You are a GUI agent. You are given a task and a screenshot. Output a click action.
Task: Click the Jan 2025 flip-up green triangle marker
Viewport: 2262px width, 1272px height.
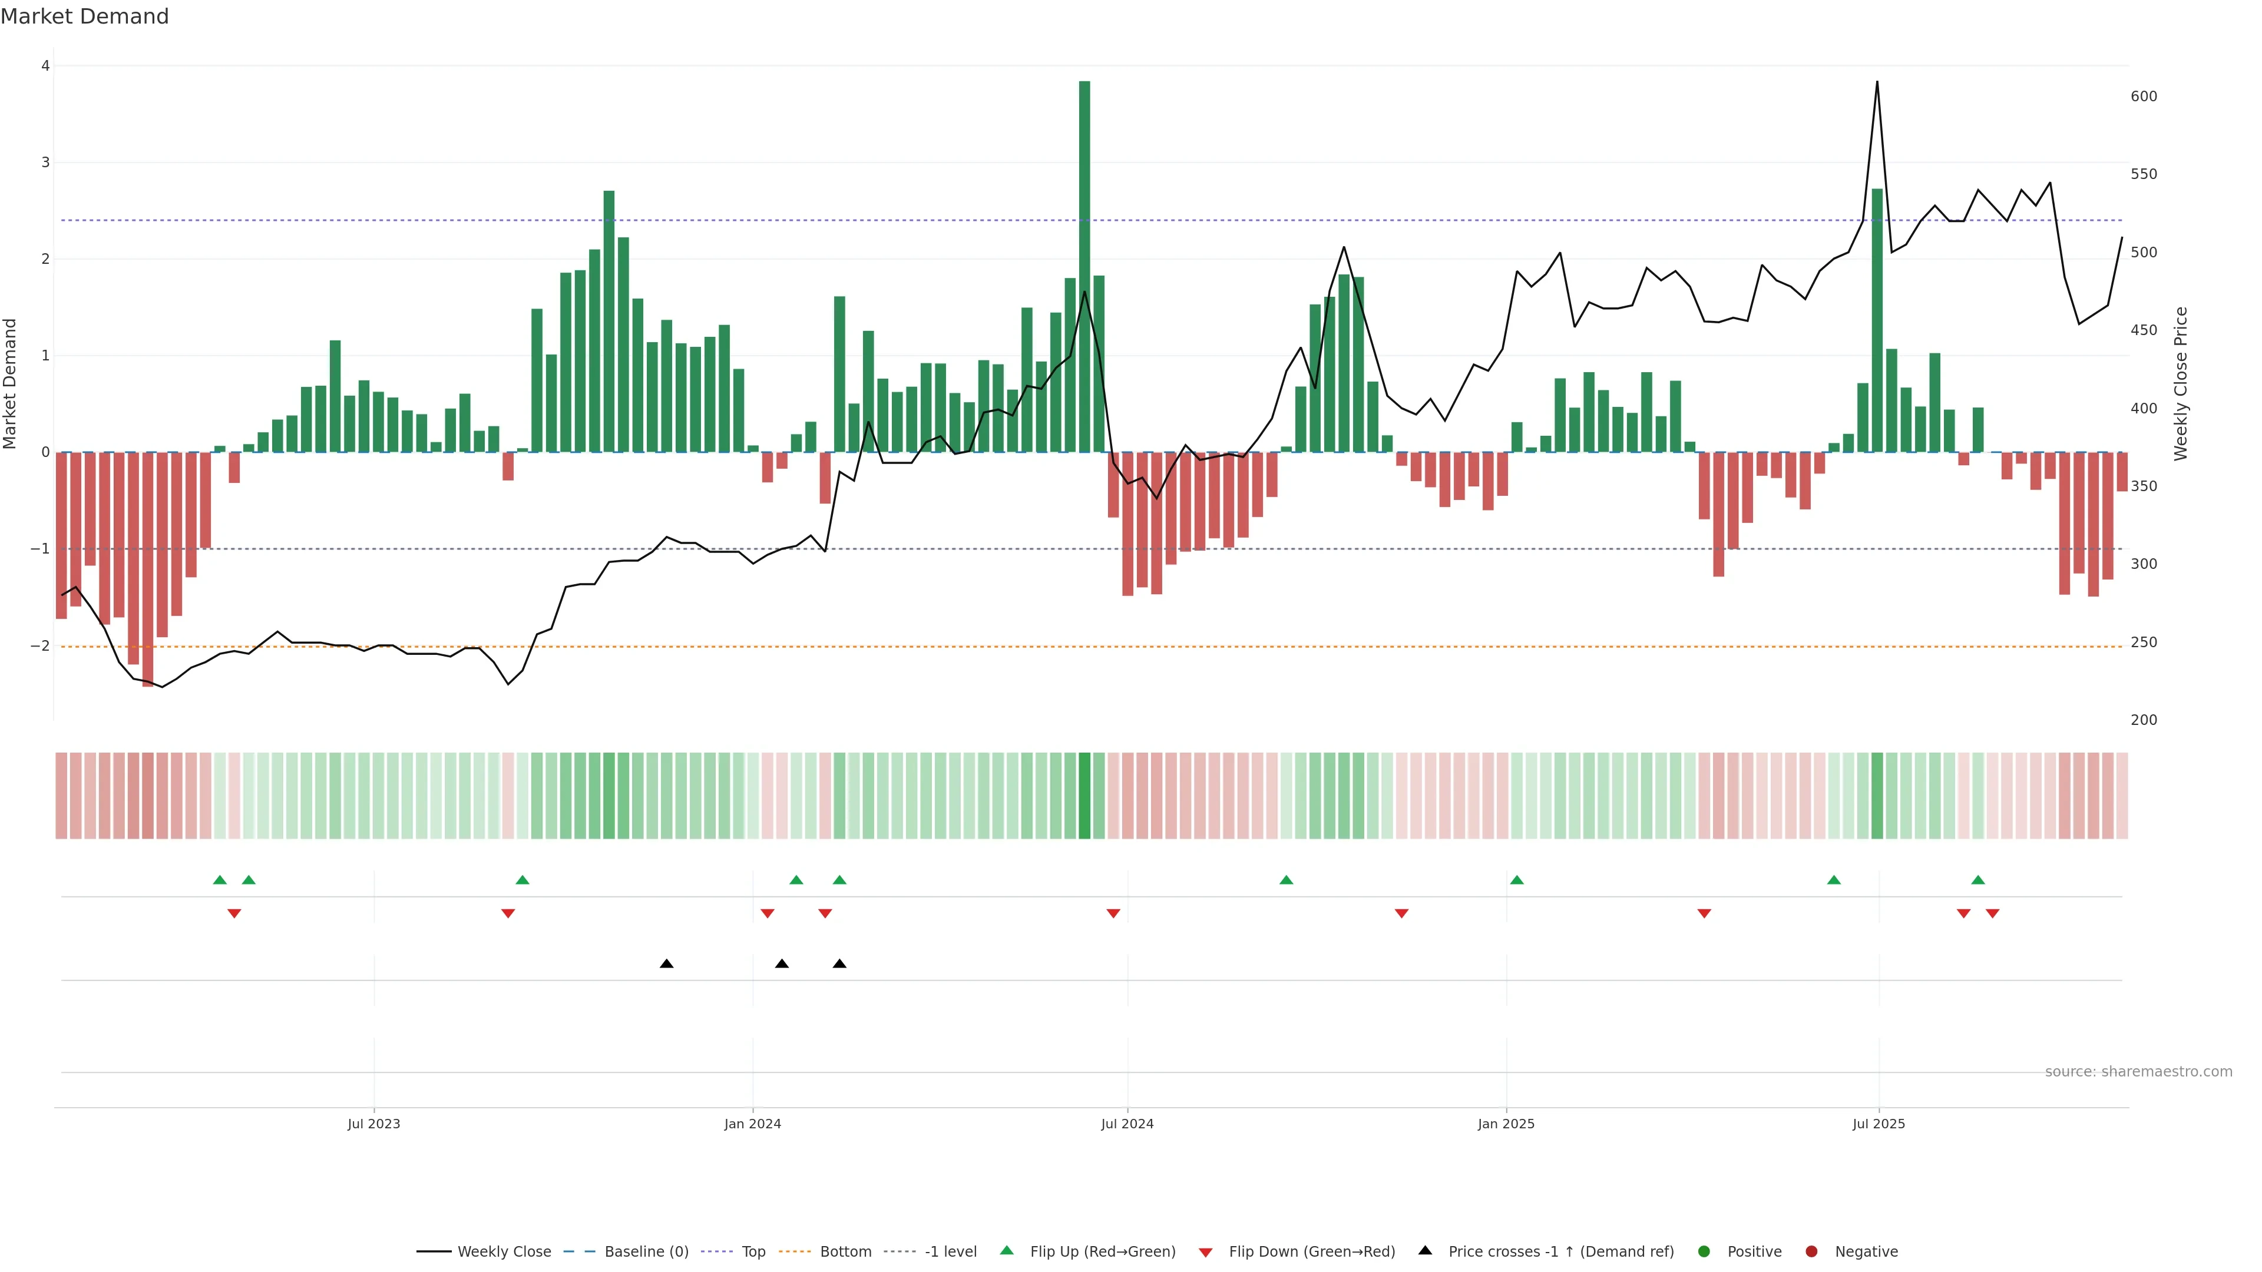pyautogui.click(x=1516, y=880)
